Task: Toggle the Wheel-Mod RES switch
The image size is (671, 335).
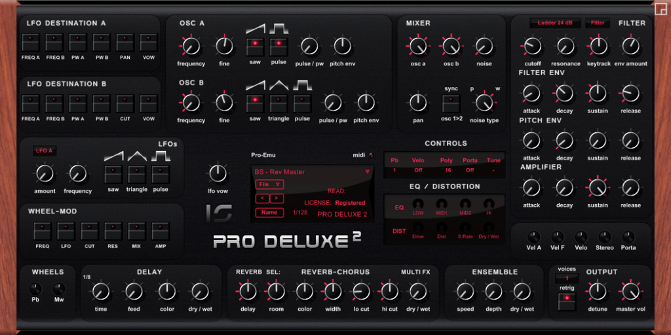Action: [x=113, y=231]
